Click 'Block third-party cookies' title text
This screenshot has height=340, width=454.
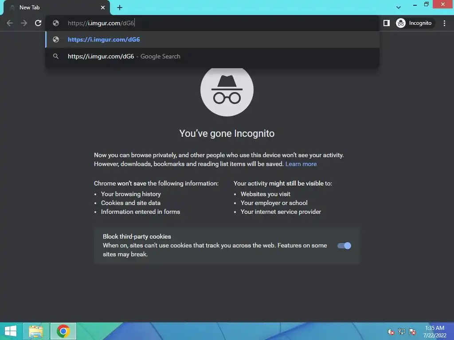click(x=137, y=236)
